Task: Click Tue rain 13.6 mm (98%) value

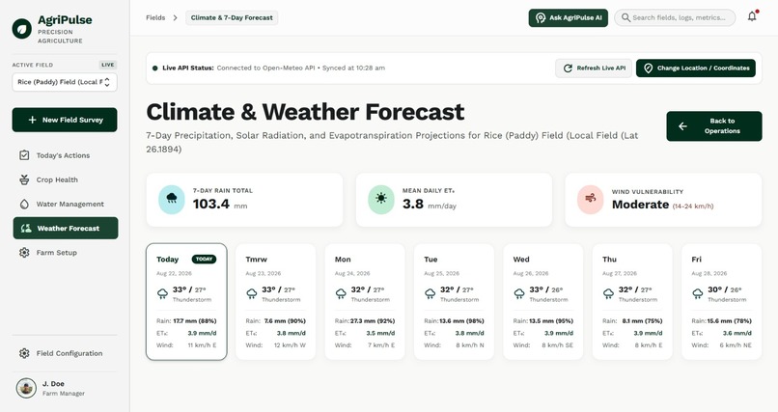Action: 461,320
